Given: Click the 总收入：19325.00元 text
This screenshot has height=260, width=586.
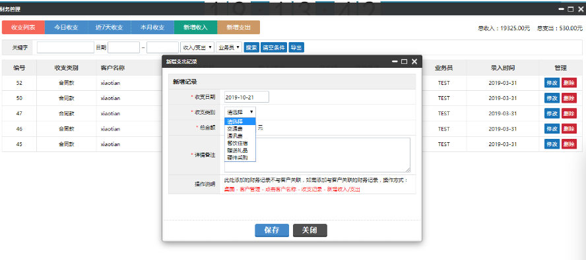Looking at the screenshot, I should click(504, 28).
